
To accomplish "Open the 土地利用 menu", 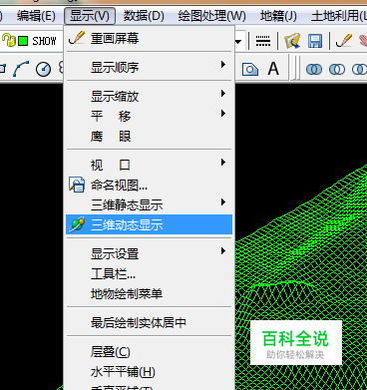I will pyautogui.click(x=339, y=16).
